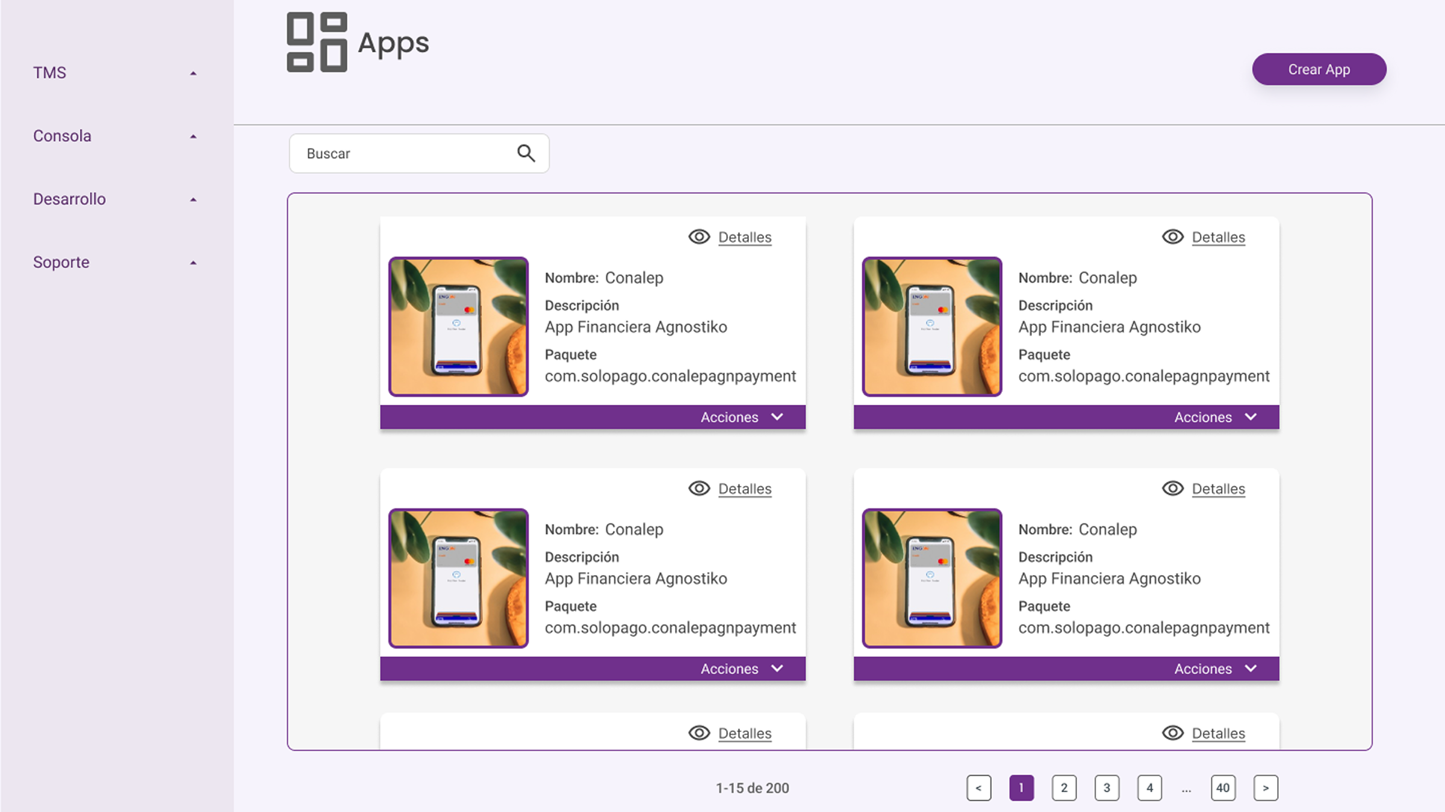Go to previous page with < button

[978, 788]
